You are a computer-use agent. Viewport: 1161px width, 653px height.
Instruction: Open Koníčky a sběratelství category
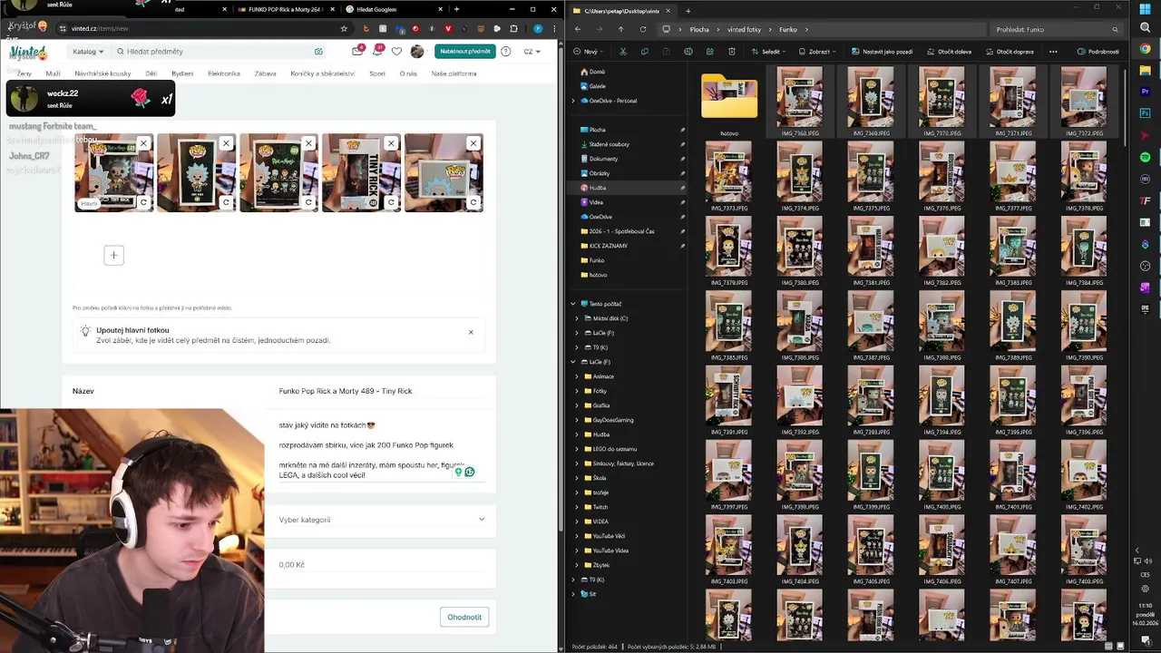click(323, 73)
